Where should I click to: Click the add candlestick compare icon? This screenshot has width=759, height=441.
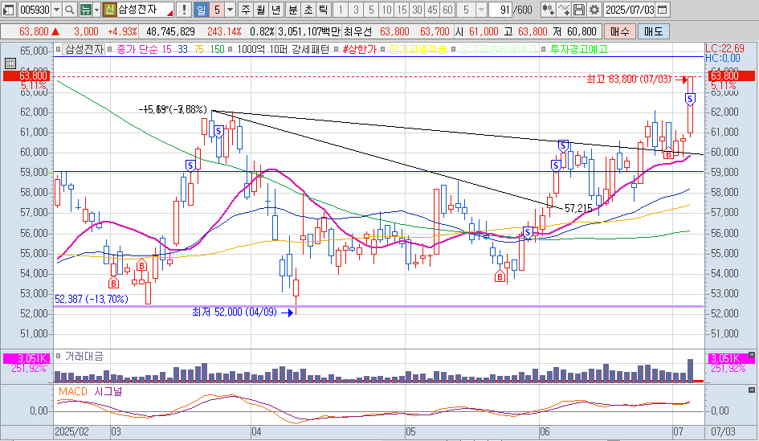pyautogui.click(x=548, y=9)
